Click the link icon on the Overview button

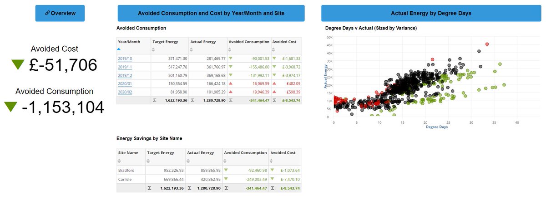tap(48, 13)
